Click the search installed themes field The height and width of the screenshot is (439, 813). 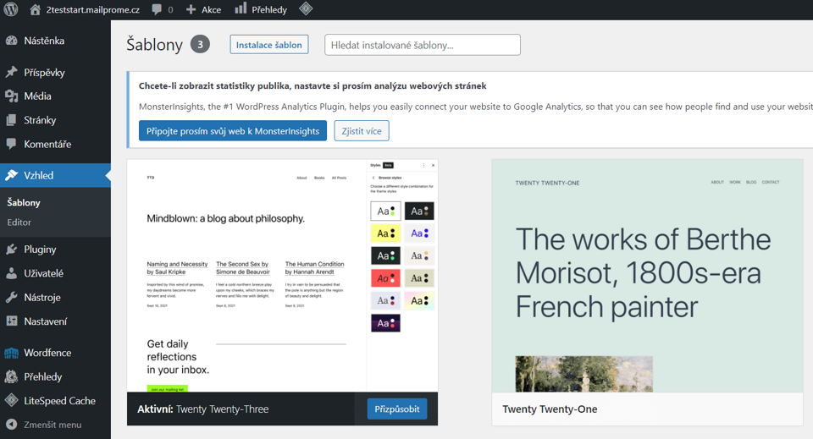click(x=422, y=45)
